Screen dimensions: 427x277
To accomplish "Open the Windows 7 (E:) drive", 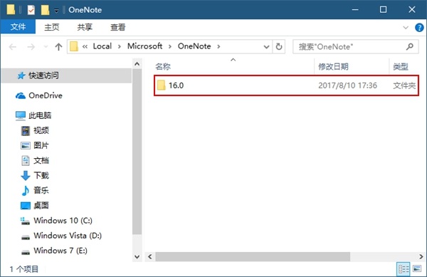I will 60,251.
